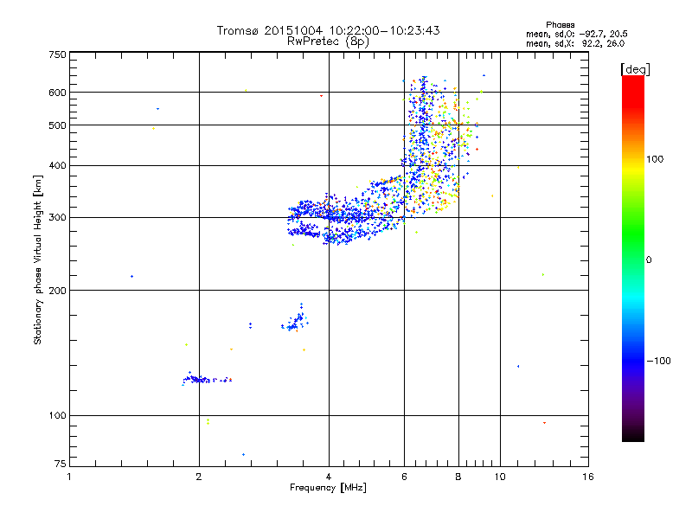Click the "400" height tick label
The image size is (692, 519).
coord(57,166)
